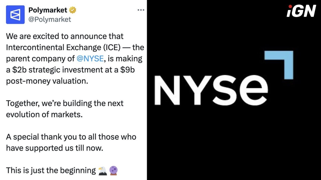Click the "post-money valuation" text
The height and width of the screenshot is (180, 321).
pyautogui.click(x=47, y=81)
